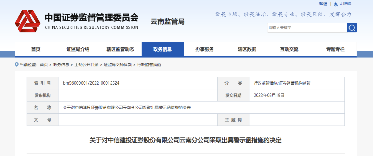Select the 政务信息 navigation tab

click(x=162, y=49)
